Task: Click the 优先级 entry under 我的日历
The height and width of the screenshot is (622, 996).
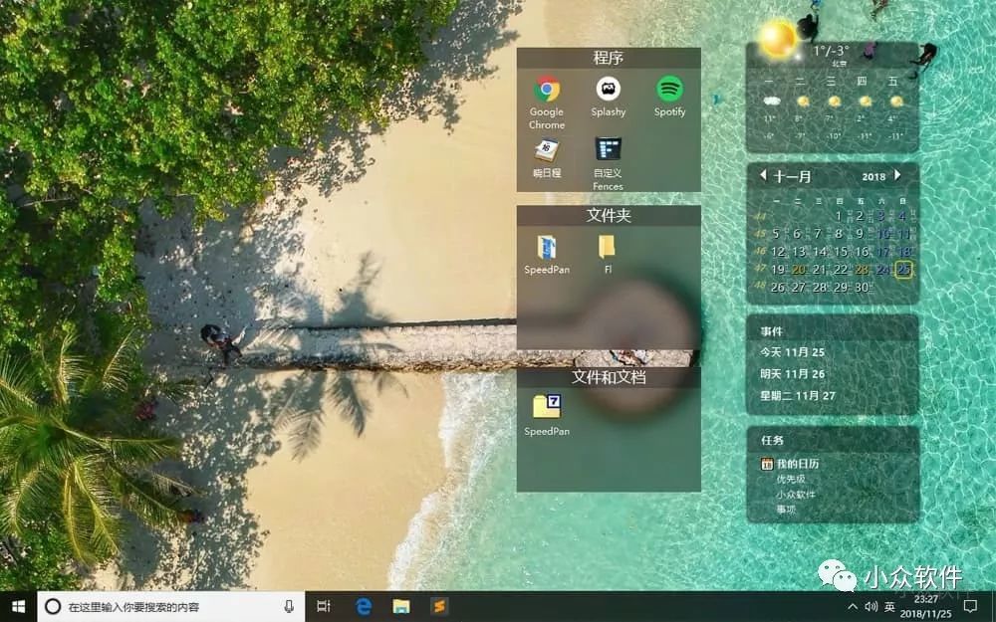Action: (x=791, y=480)
